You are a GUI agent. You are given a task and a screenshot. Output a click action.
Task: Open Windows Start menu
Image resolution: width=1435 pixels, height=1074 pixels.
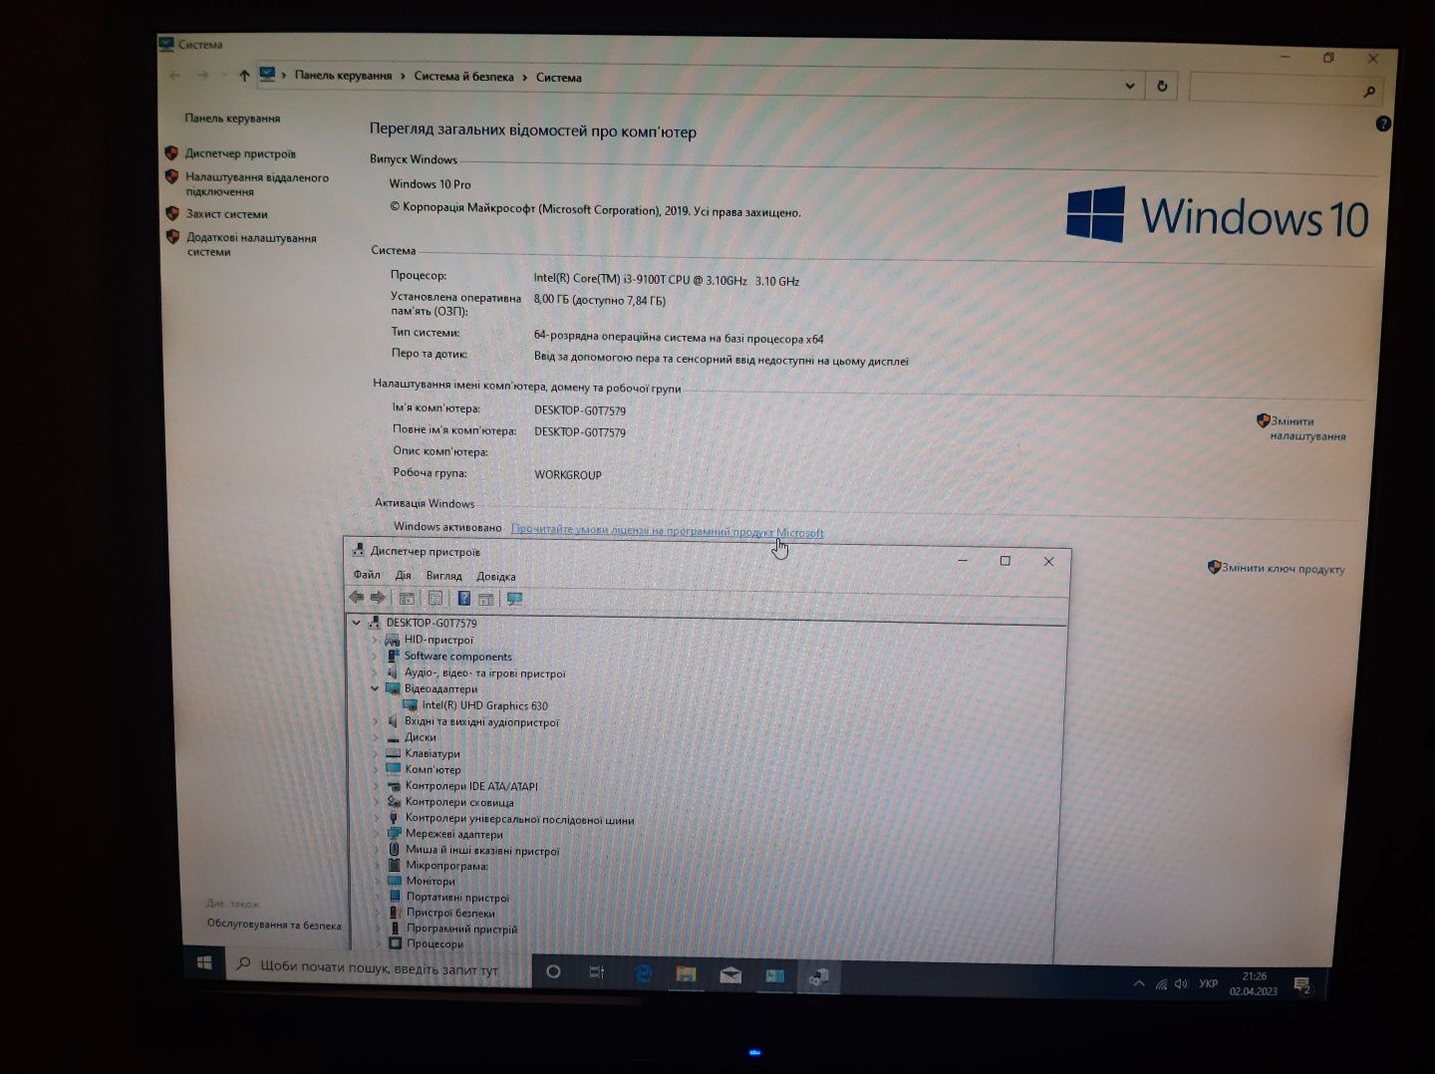click(x=204, y=963)
